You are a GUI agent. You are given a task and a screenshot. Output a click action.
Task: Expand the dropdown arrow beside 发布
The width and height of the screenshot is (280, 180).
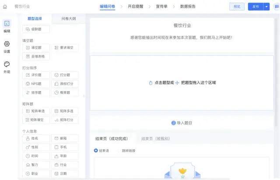click(266, 7)
